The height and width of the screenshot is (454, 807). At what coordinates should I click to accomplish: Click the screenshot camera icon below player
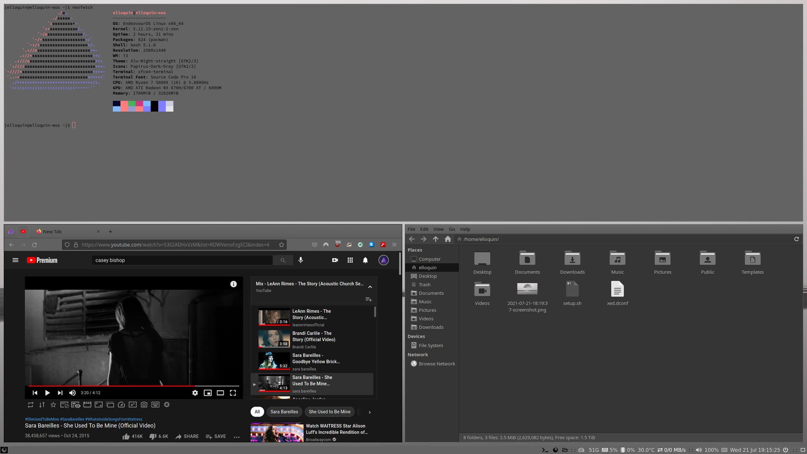(144, 405)
